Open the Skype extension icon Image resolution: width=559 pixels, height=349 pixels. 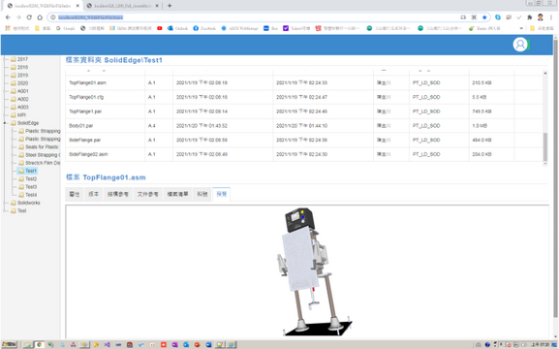(x=498, y=17)
